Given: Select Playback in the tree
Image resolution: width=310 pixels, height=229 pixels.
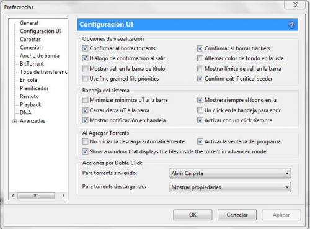Looking at the screenshot, I should (x=30, y=104).
